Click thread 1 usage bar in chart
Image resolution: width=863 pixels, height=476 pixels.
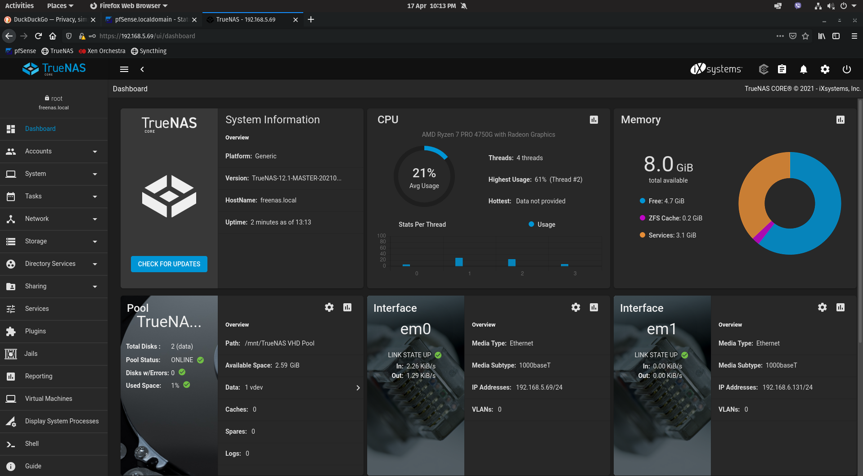459,262
